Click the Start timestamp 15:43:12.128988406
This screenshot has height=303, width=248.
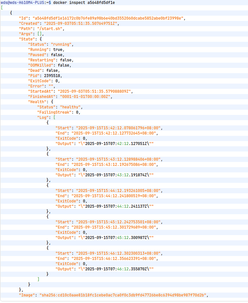coord(119,159)
